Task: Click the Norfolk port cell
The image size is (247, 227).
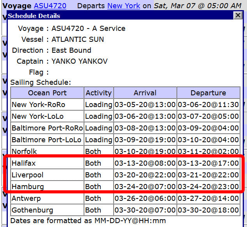Action: coord(24,152)
